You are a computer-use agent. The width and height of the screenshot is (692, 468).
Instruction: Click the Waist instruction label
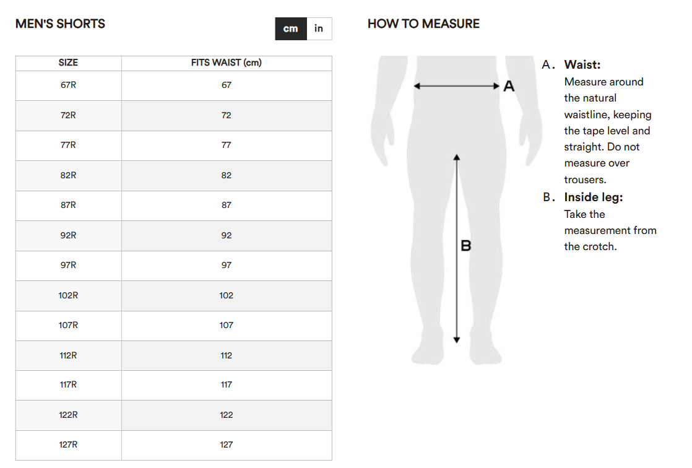click(x=582, y=65)
